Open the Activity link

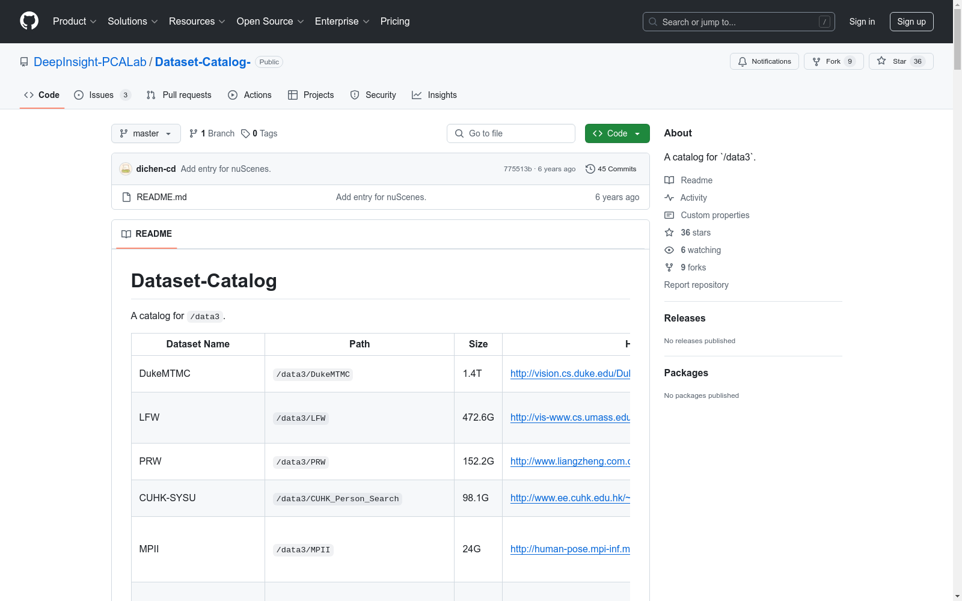click(x=685, y=198)
